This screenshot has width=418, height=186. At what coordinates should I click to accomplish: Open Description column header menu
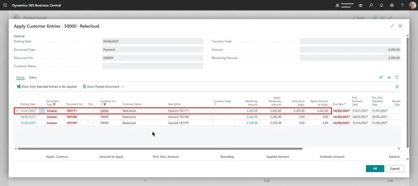pos(175,104)
